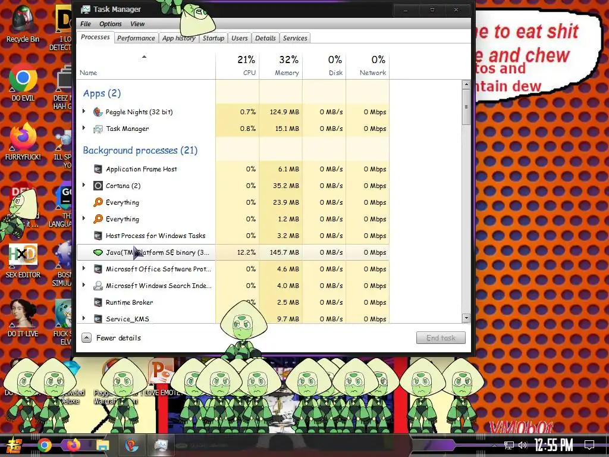The height and width of the screenshot is (457, 609).
Task: Switch to the Services tab
Action: (295, 38)
